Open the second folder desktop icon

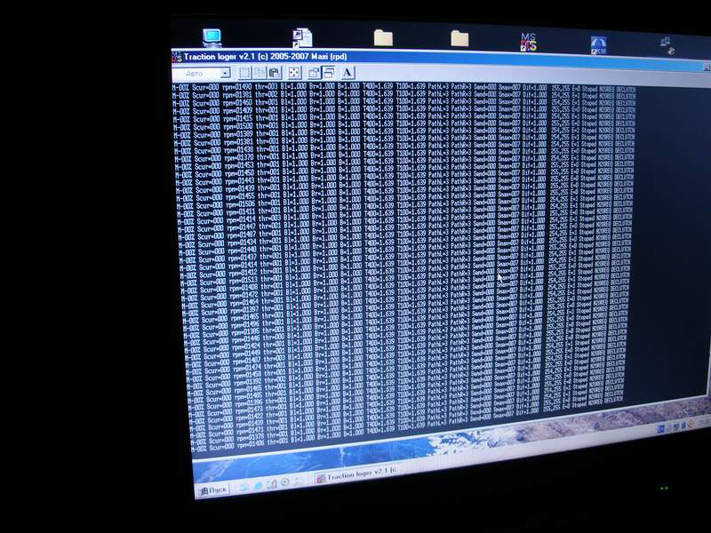coord(459,38)
